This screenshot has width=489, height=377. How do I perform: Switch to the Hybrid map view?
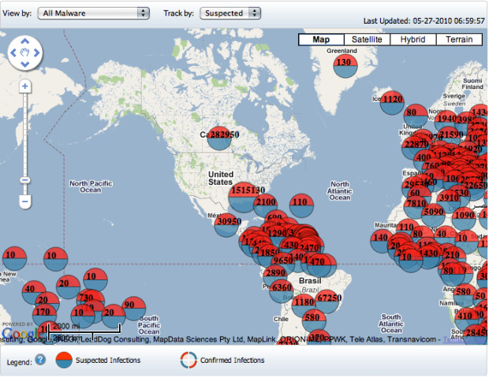(412, 39)
